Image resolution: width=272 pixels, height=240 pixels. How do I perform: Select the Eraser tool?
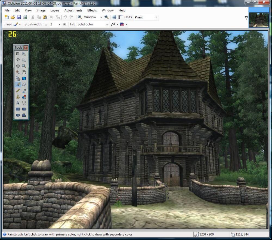pyautogui.click(x=24, y=84)
